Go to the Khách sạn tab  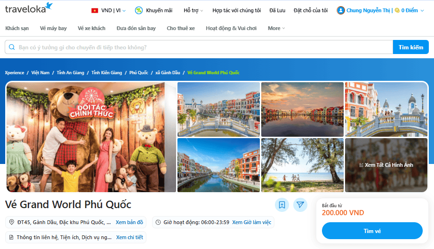(x=17, y=28)
